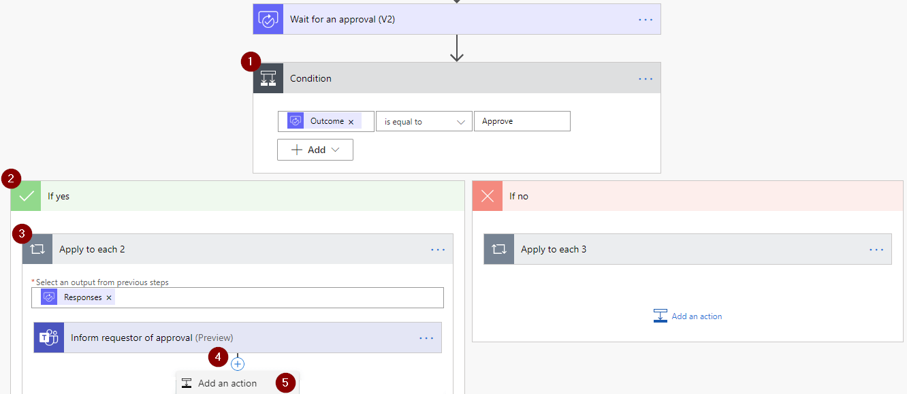Image resolution: width=907 pixels, height=394 pixels.
Task: Click the action flask icon beside Add an action
Action: (187, 382)
